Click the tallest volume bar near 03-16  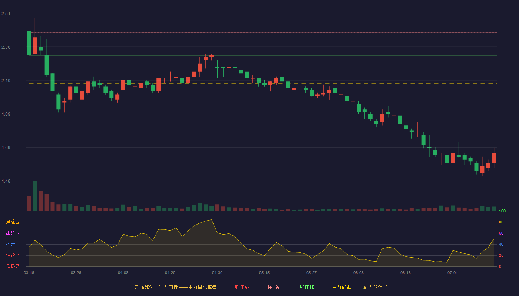pyautogui.click(x=35, y=196)
